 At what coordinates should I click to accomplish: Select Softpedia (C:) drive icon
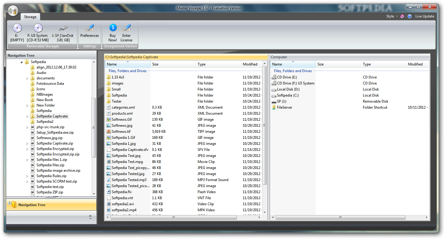click(x=274, y=95)
